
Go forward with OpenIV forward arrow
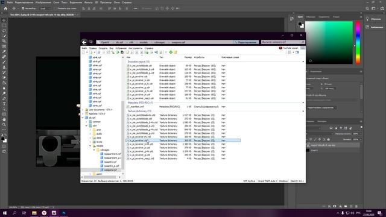click(x=91, y=42)
